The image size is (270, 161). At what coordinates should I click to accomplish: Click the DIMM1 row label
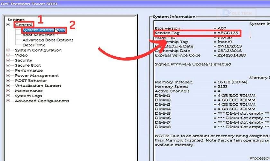point(162,96)
